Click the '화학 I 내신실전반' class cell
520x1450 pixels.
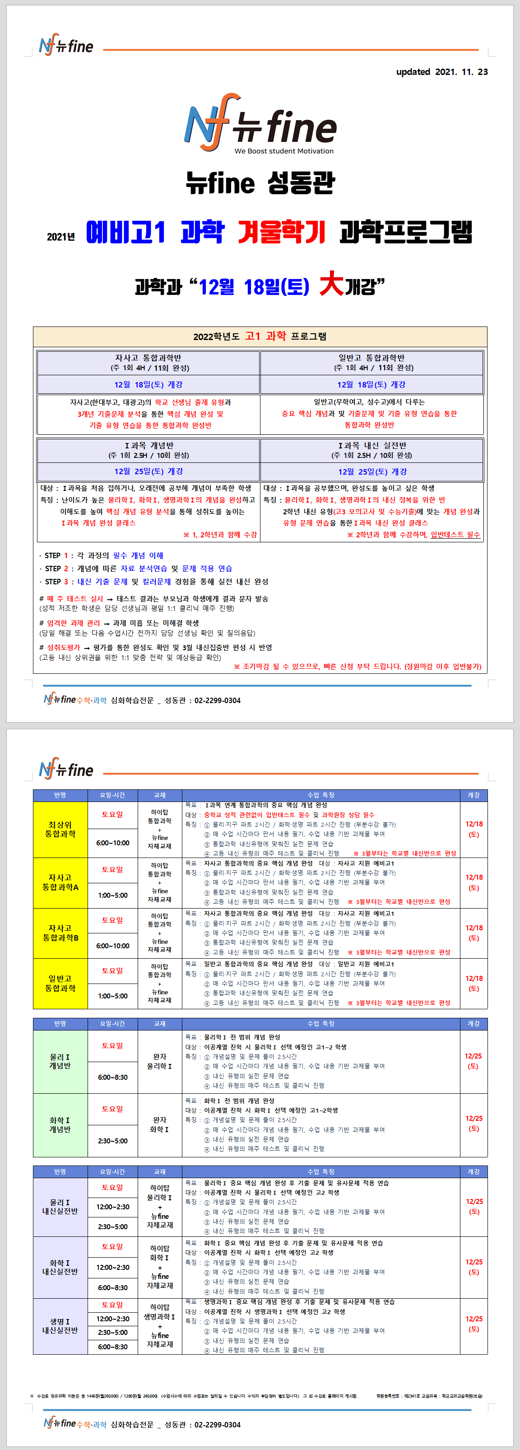[60, 1267]
